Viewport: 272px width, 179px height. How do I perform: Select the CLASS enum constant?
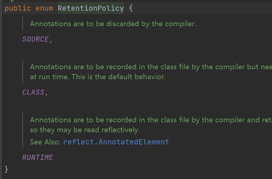[x=33, y=92]
